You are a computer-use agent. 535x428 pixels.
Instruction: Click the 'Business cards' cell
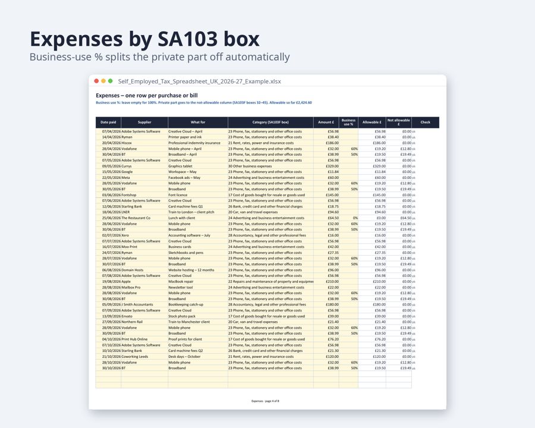click(198, 247)
